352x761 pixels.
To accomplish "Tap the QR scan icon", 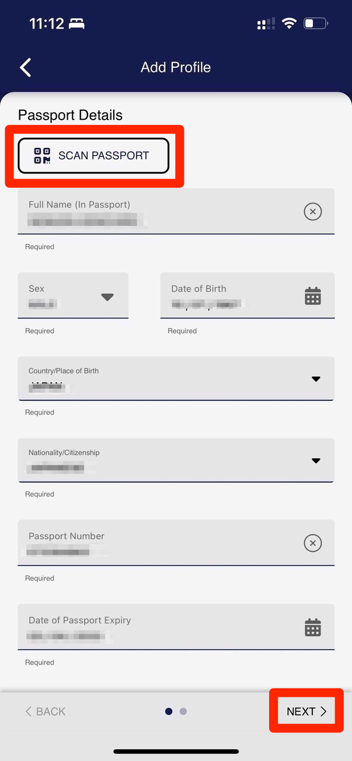I will (x=42, y=156).
